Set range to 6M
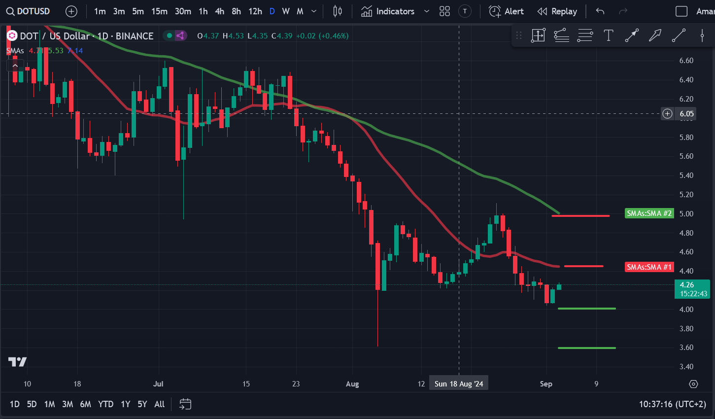Image resolution: width=715 pixels, height=419 pixels. click(86, 404)
